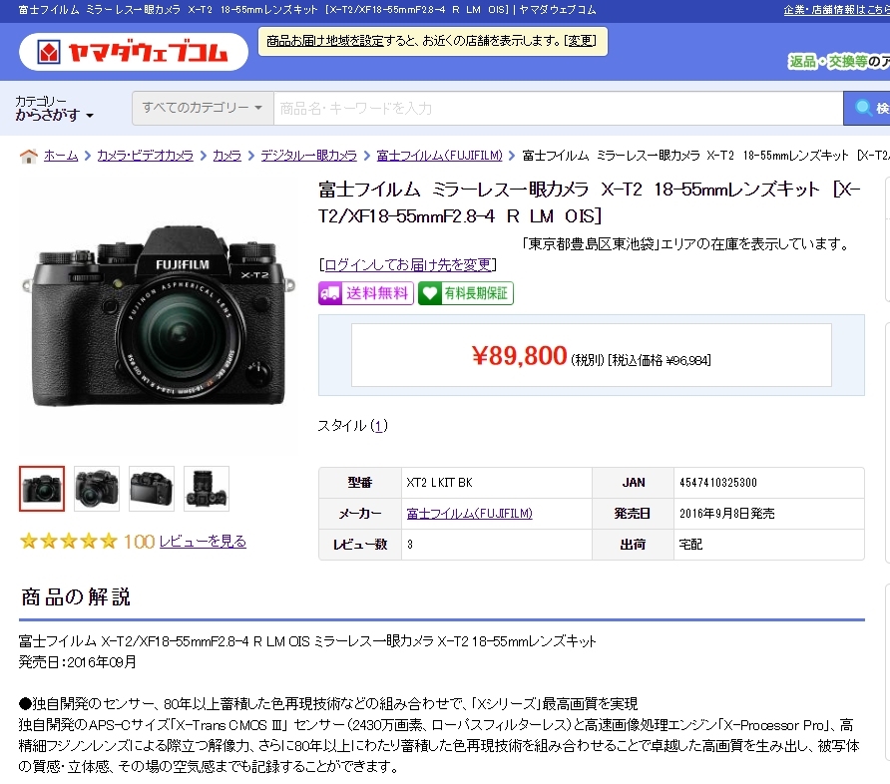
Task: Expand the カテゴリーからさがす menu
Action: (54, 109)
